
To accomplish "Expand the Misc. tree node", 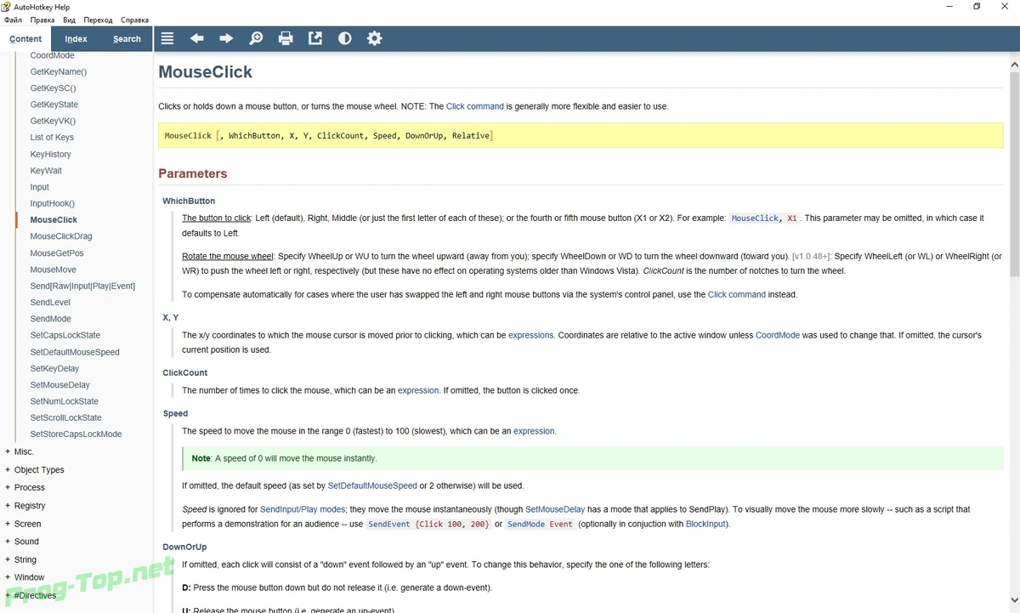I will pos(8,451).
